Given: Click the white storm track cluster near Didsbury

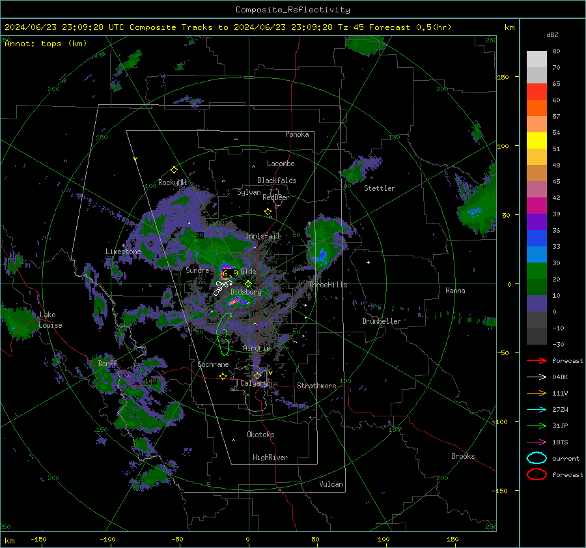Looking at the screenshot, I should click(x=223, y=287).
